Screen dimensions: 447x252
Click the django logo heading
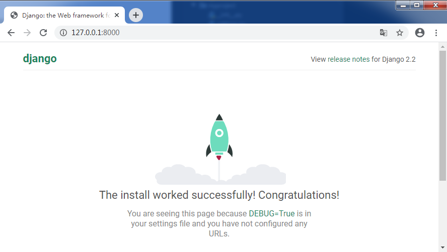point(40,59)
